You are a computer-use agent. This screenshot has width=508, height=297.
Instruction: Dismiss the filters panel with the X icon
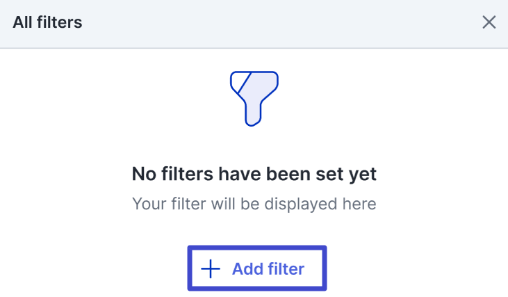[489, 22]
